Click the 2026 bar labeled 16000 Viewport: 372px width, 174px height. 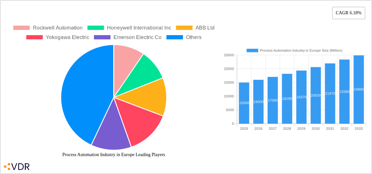pyautogui.click(x=258, y=102)
